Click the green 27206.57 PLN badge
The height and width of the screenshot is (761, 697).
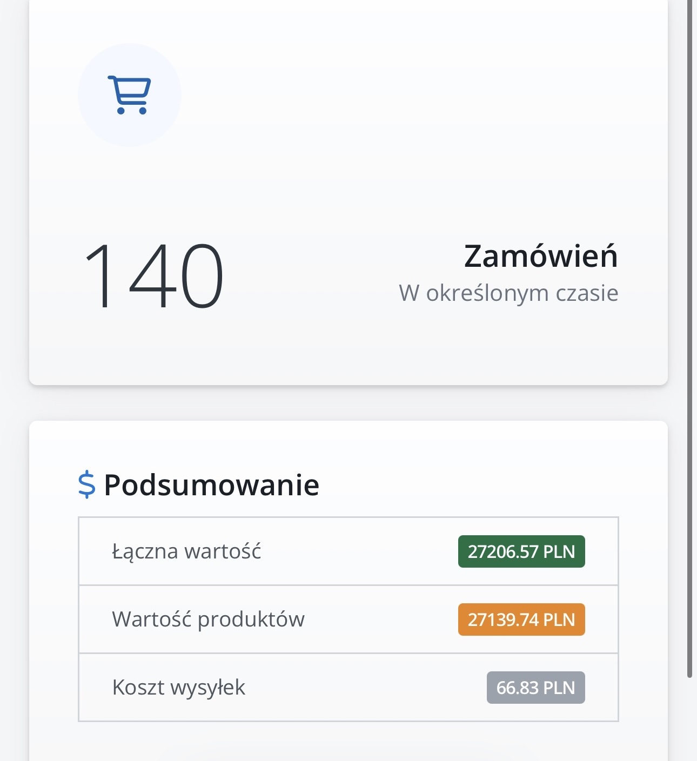521,551
